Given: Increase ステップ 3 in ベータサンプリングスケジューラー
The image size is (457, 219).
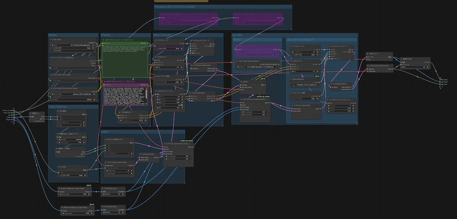Looking at the screenshot, I should click(x=353, y=106).
